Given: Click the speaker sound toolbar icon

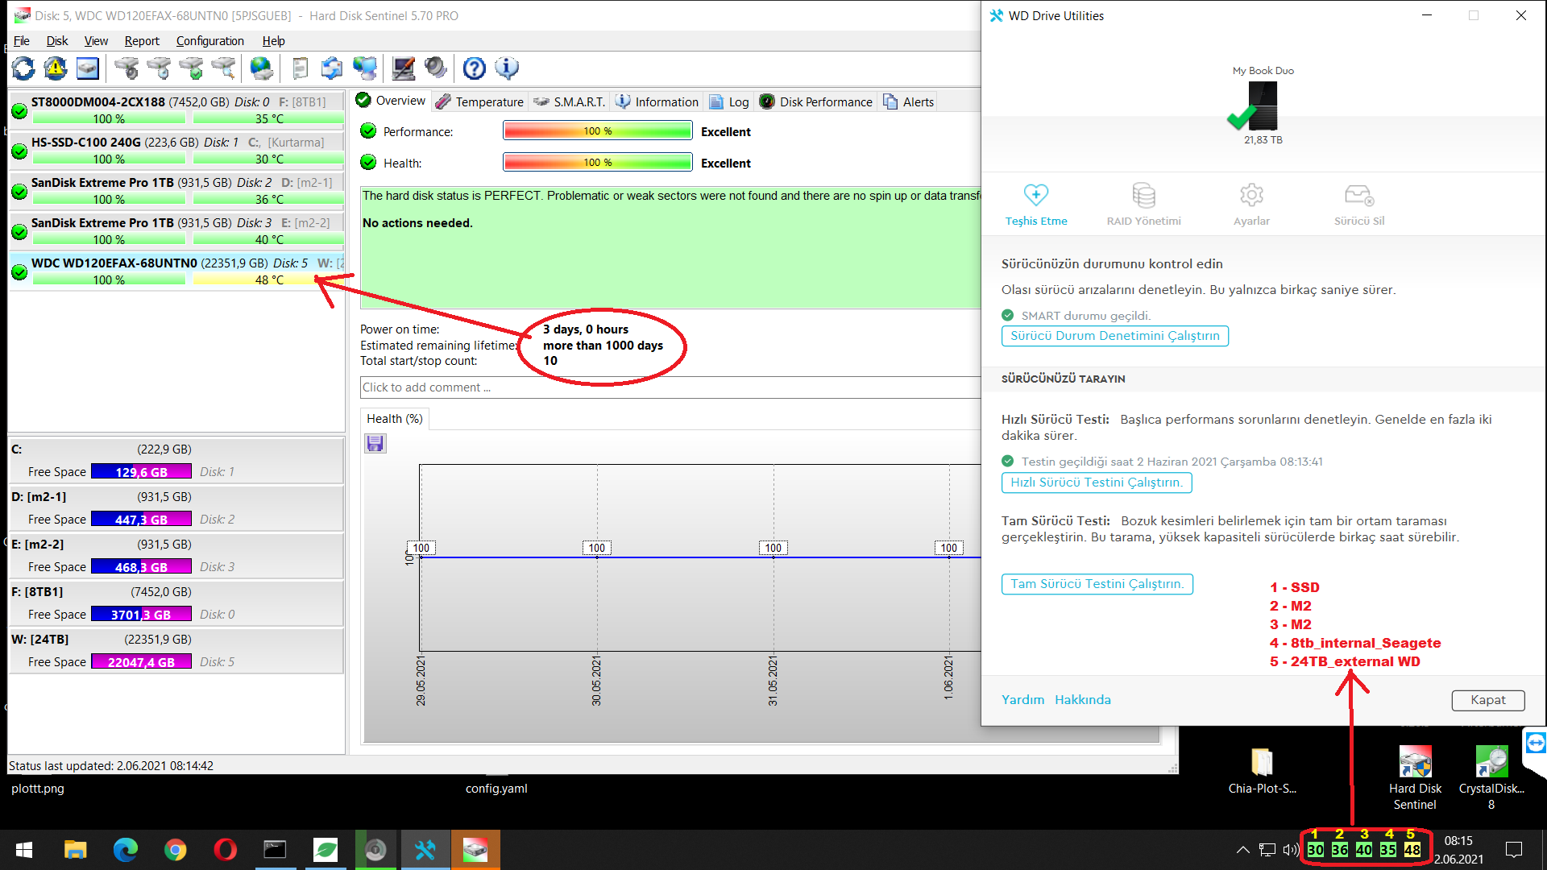Looking at the screenshot, I should [436, 68].
